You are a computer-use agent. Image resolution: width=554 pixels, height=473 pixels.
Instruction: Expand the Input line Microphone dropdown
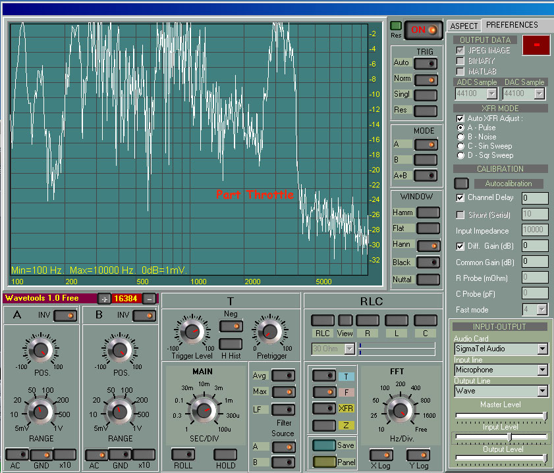pyautogui.click(x=541, y=370)
